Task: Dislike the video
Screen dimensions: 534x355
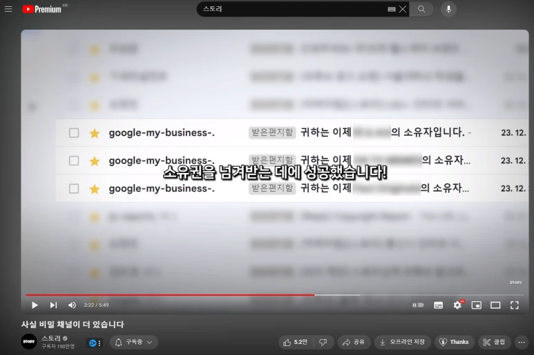Action: (x=323, y=342)
